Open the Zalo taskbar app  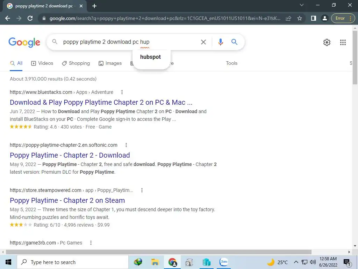pos(224,262)
